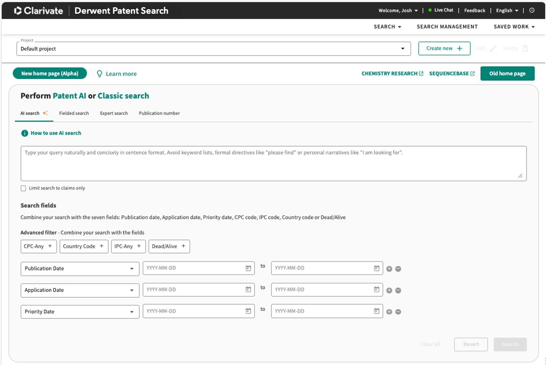Screen dimensions: 546x365
Task: Open the history clock icon in header
Action: tap(532, 10)
